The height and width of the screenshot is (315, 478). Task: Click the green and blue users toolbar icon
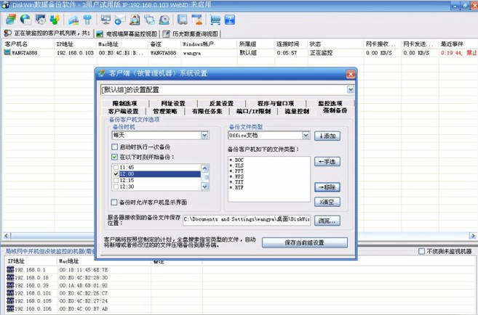point(55,20)
